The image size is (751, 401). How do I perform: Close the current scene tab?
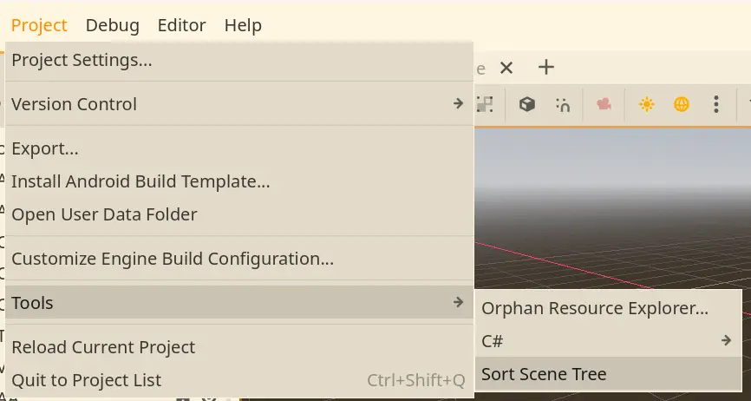pyautogui.click(x=506, y=68)
